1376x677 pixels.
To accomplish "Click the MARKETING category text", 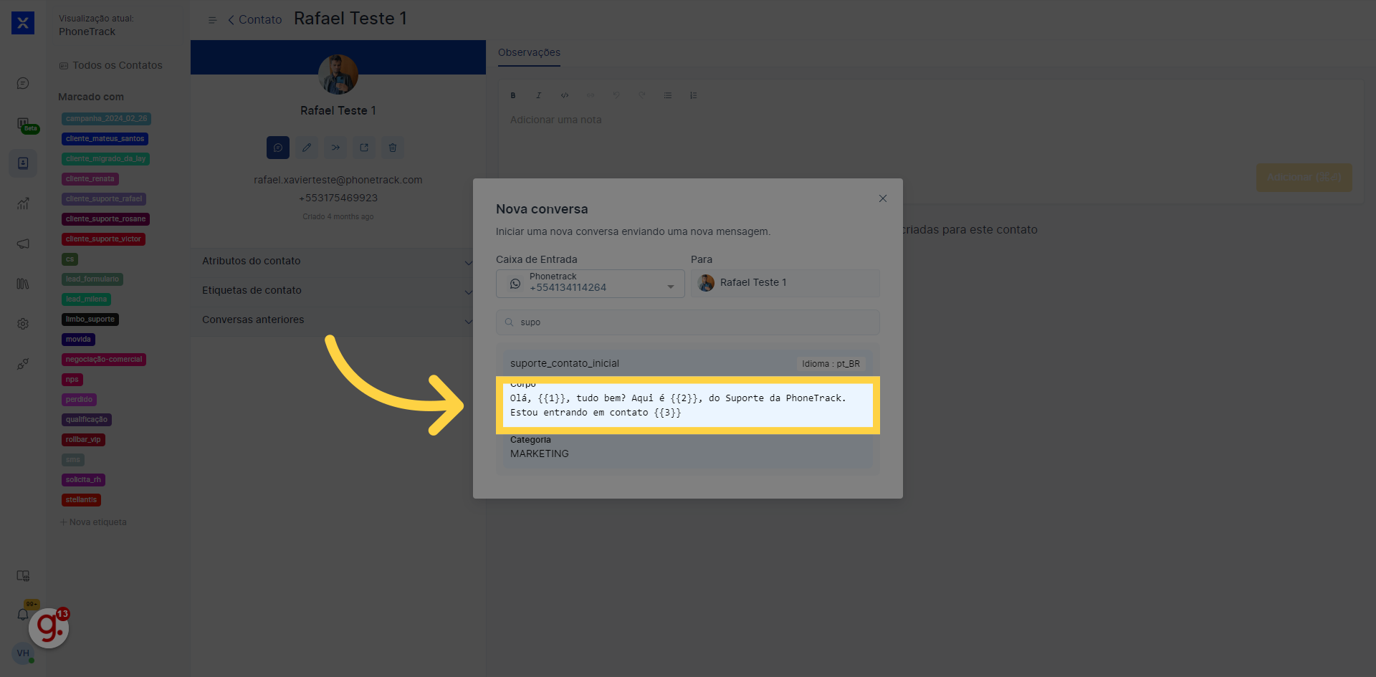I will click(x=540, y=453).
